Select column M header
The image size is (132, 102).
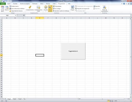coord(106,18)
